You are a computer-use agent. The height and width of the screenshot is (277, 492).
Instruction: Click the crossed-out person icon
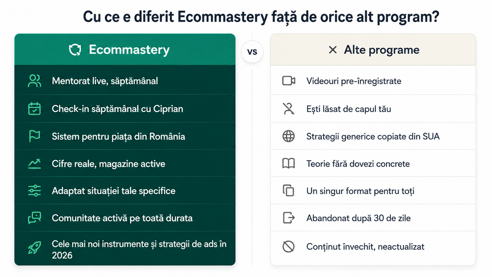(289, 109)
